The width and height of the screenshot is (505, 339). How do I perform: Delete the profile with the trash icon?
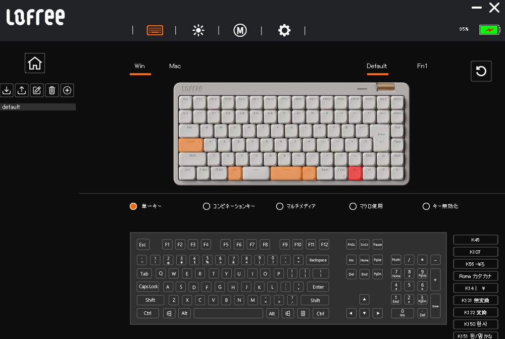pos(52,90)
